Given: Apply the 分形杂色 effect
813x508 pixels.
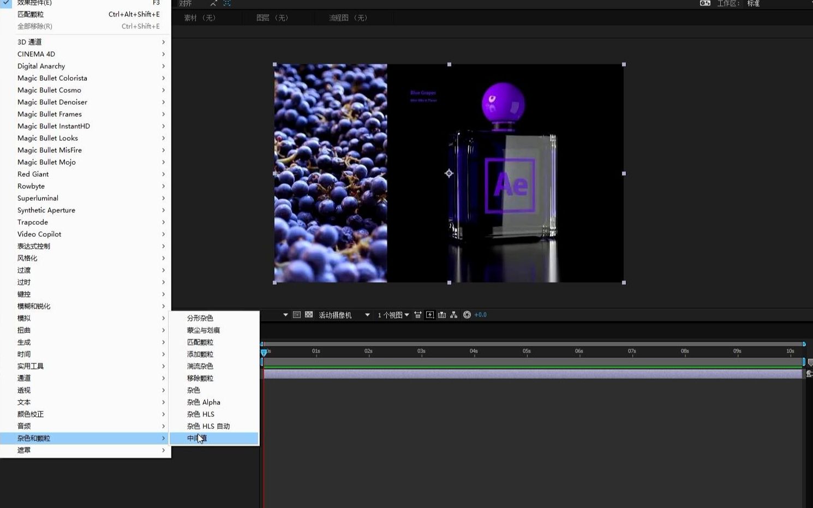Looking at the screenshot, I should click(x=214, y=318).
